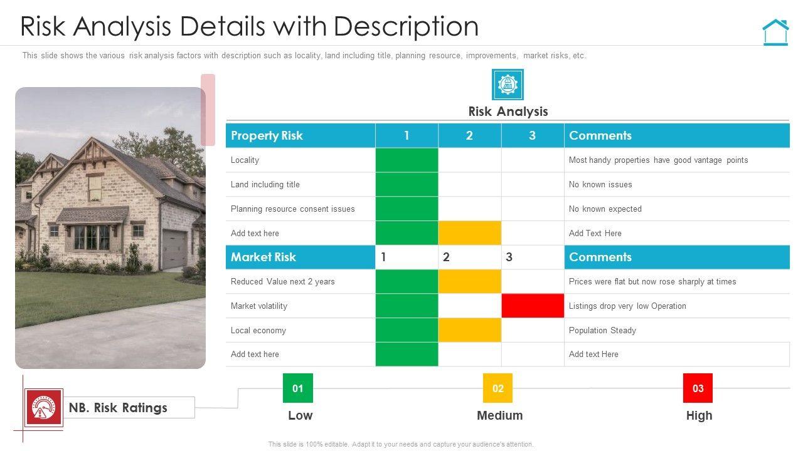Click the red High cell for Market volatility
The image size is (803, 451).
[533, 306]
